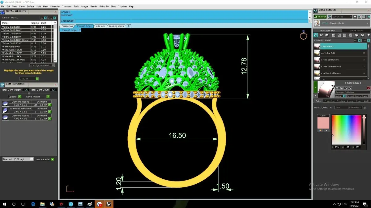Switch to the Scene Editor tab
Viewport: 371px width, 208px height.
pyautogui.click(x=356, y=31)
